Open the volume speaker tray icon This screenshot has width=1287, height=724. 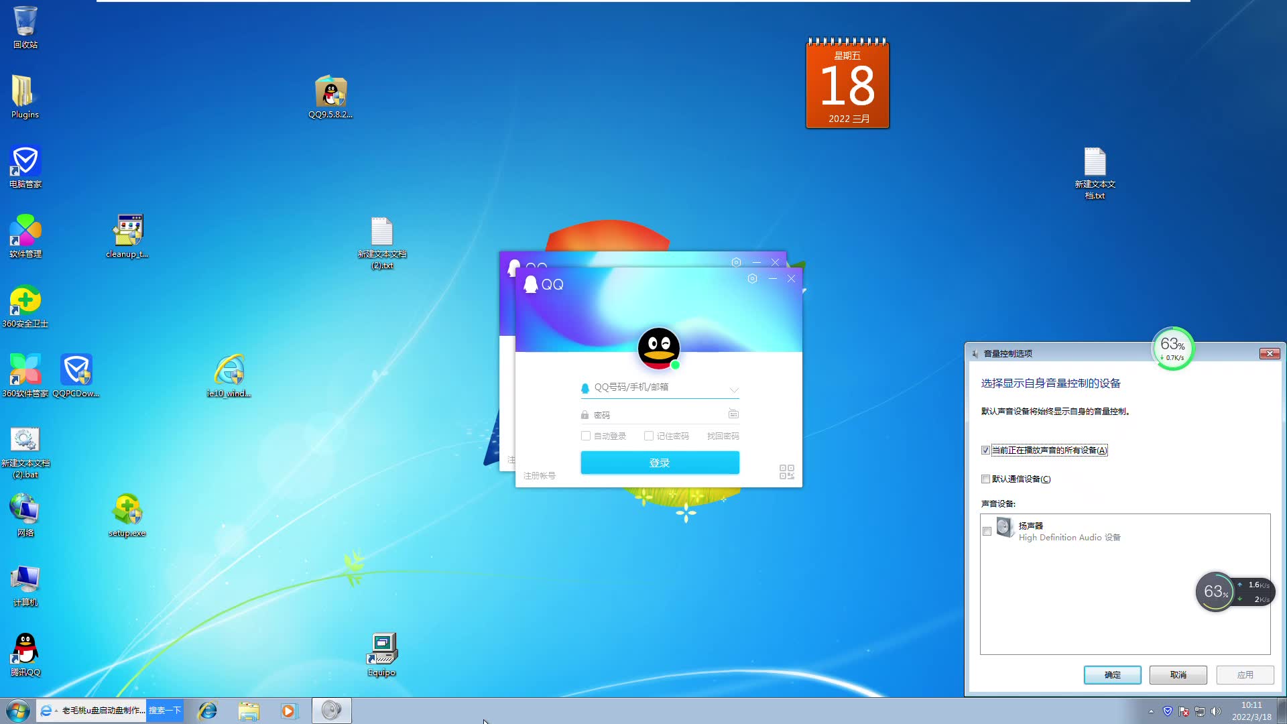coord(1216,711)
